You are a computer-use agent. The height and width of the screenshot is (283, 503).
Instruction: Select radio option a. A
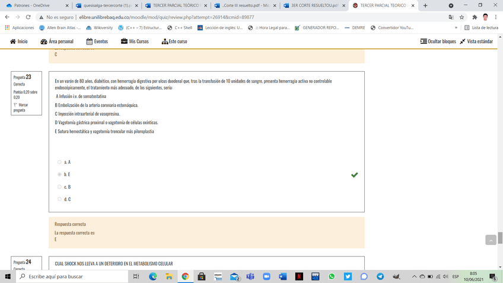(59, 162)
